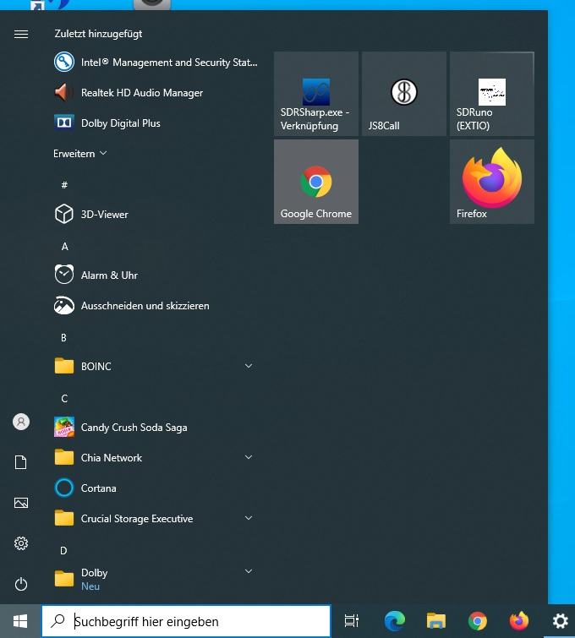Select the Crucial Storage Executive folder icon
This screenshot has height=638, width=575.
point(64,518)
